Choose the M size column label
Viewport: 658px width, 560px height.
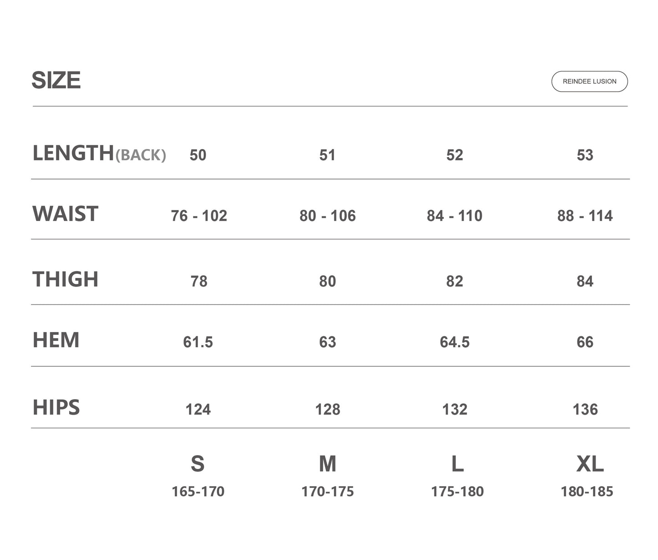327,464
